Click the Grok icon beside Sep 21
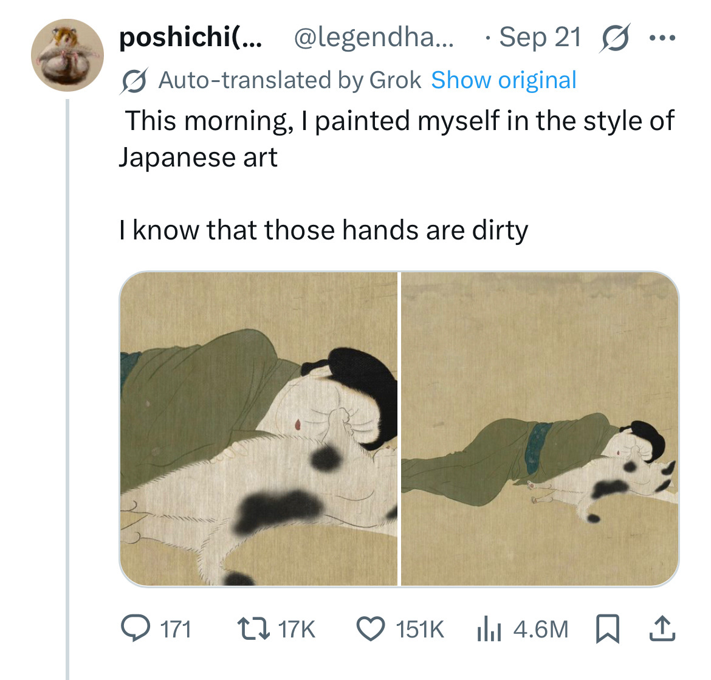This screenshot has width=711, height=680. click(x=615, y=38)
